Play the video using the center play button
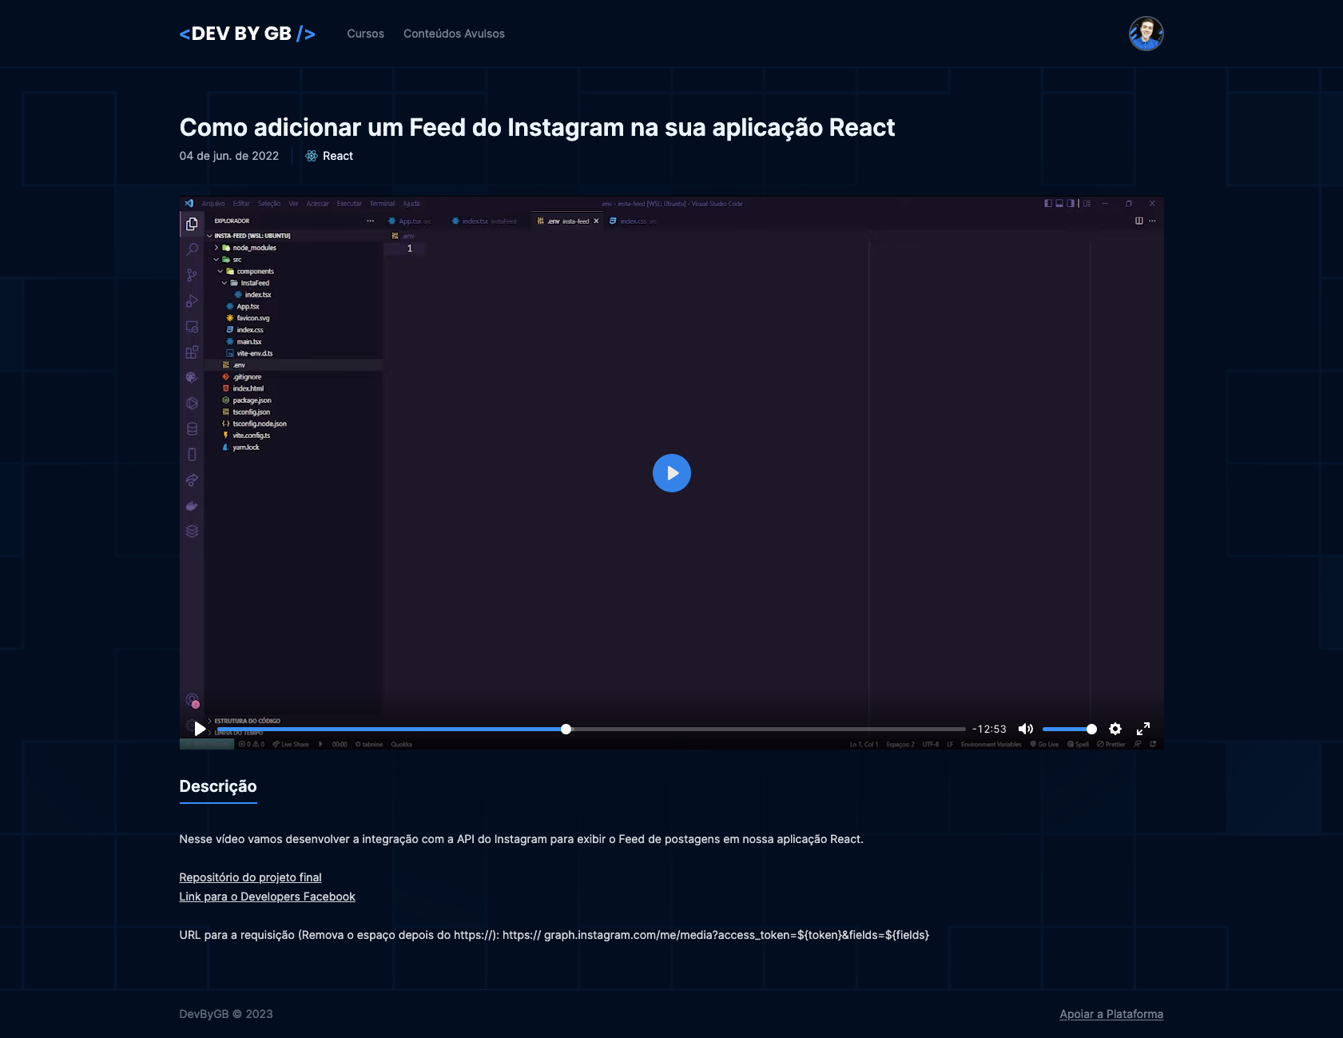 click(x=672, y=472)
